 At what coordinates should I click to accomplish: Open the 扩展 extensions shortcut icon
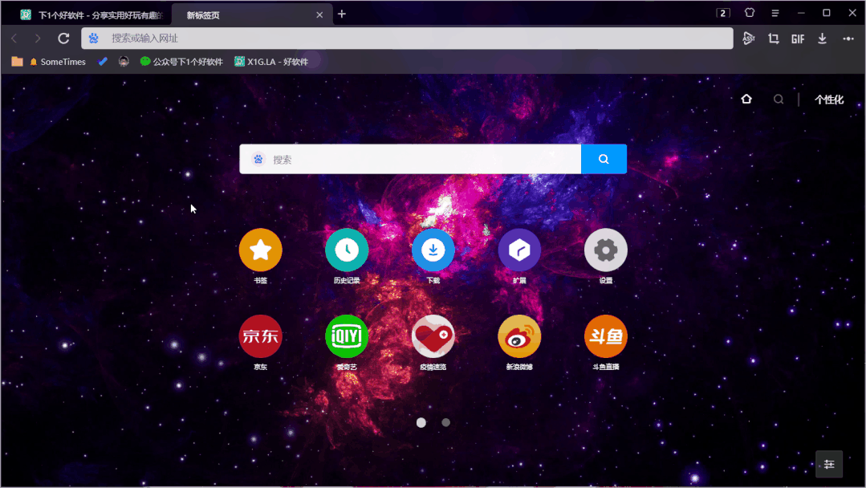(519, 250)
